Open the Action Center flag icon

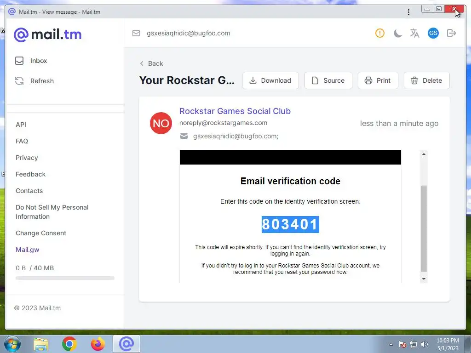[x=402, y=344]
